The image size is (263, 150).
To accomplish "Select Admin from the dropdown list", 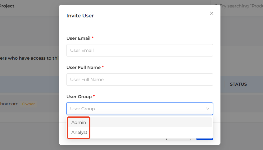I will tap(79, 122).
